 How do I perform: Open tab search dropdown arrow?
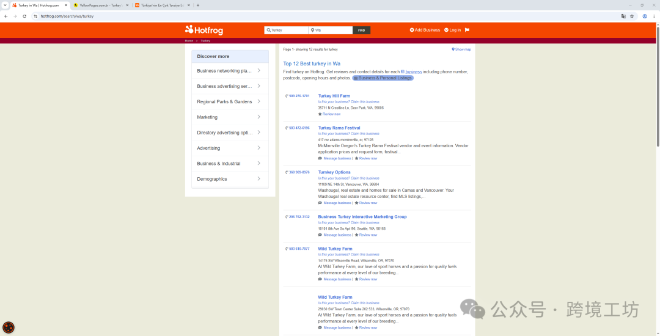point(5,5)
